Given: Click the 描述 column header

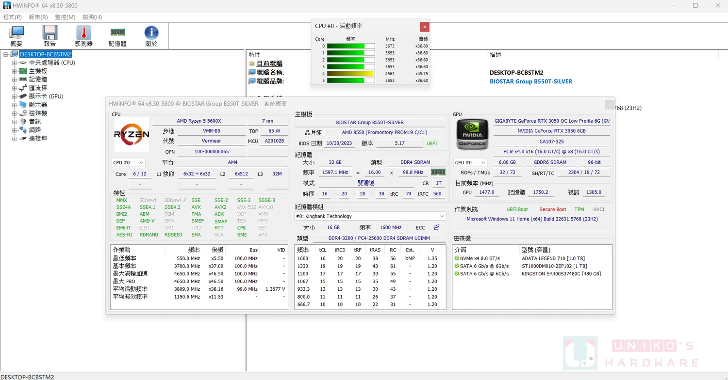Looking at the screenshot, I should pos(496,55).
